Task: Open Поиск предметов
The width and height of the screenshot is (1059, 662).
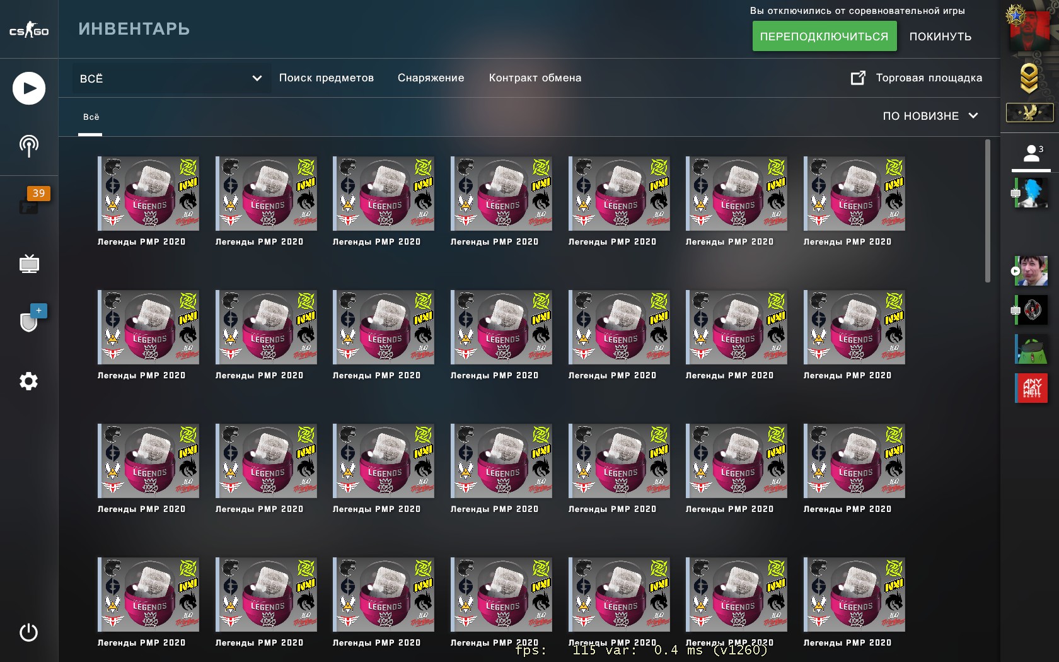Action: coord(327,78)
